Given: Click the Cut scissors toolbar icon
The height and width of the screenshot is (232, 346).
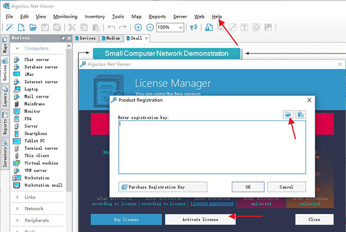Looking at the screenshot, I should [72, 27].
